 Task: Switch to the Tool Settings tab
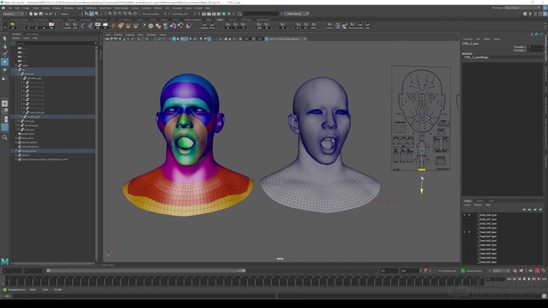32,34
